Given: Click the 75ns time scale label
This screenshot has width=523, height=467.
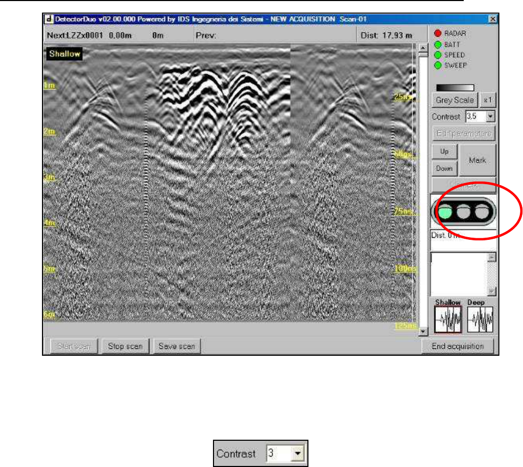Looking at the screenshot, I should point(403,211).
